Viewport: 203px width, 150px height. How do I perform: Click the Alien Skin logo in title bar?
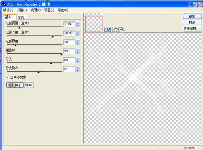[x=4, y=4]
